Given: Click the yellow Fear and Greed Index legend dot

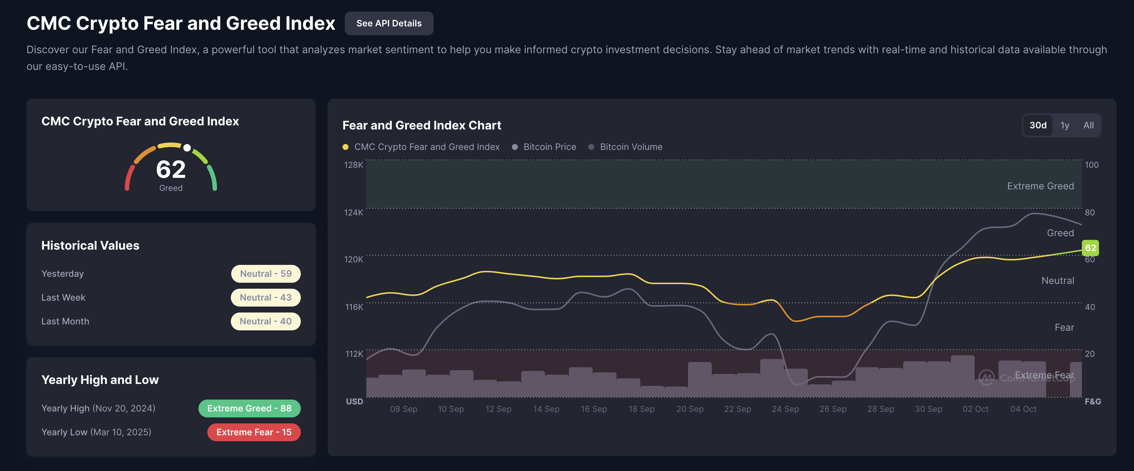Looking at the screenshot, I should 345,147.
